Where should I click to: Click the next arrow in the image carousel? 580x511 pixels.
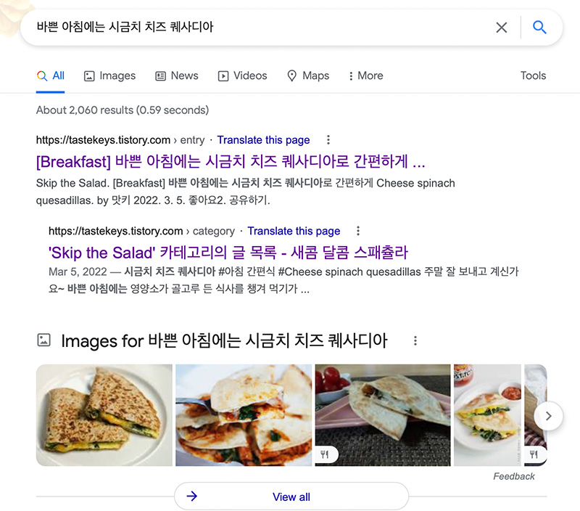(549, 416)
